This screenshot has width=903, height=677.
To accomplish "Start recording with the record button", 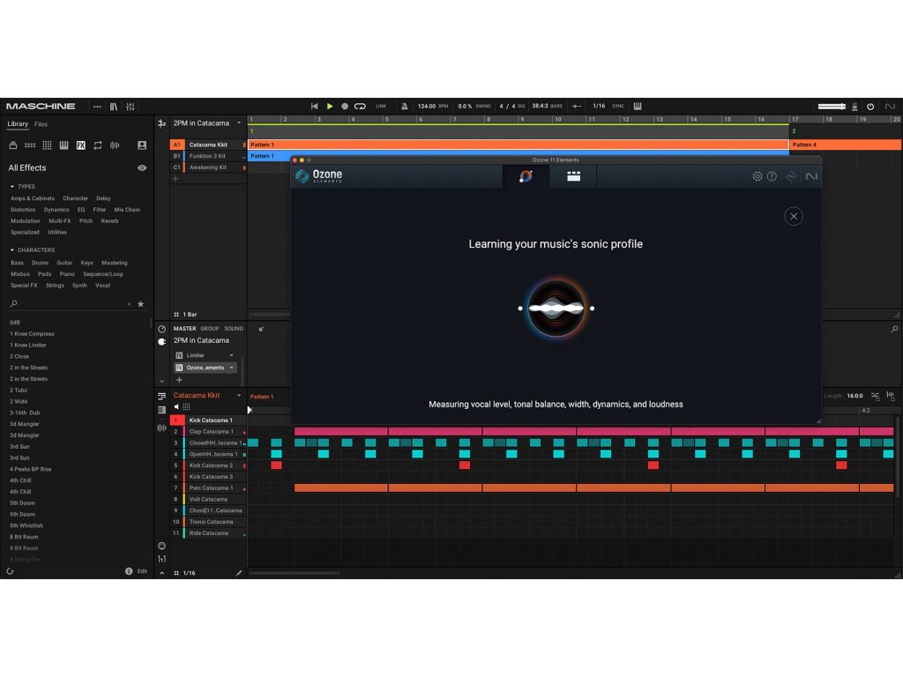I will point(345,106).
